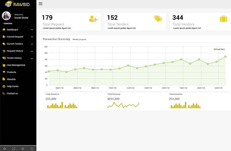Viewport: 231px width, 151px height.
Task: Click the green Email Sent legend swatch
Action: (x=215, y=49)
